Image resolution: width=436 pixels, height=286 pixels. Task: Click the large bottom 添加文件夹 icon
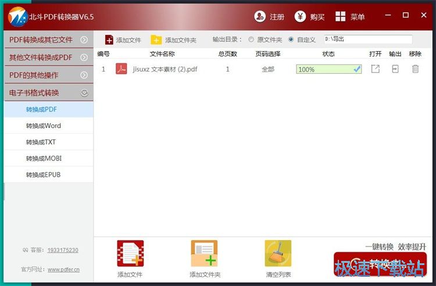pyautogui.click(x=204, y=253)
